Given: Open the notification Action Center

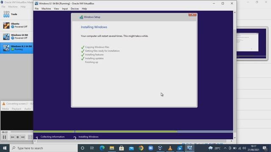Looking at the screenshot, I should coord(265,148).
